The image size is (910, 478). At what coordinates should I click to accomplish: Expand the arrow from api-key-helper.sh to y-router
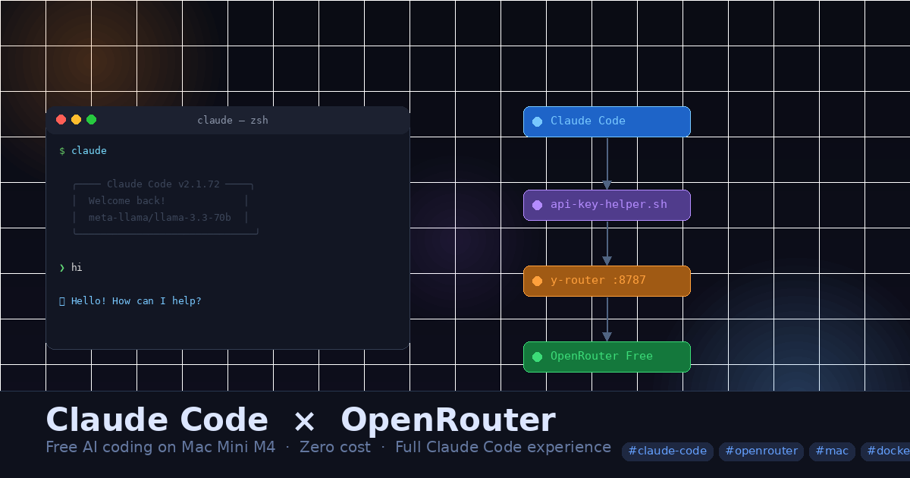(607, 243)
